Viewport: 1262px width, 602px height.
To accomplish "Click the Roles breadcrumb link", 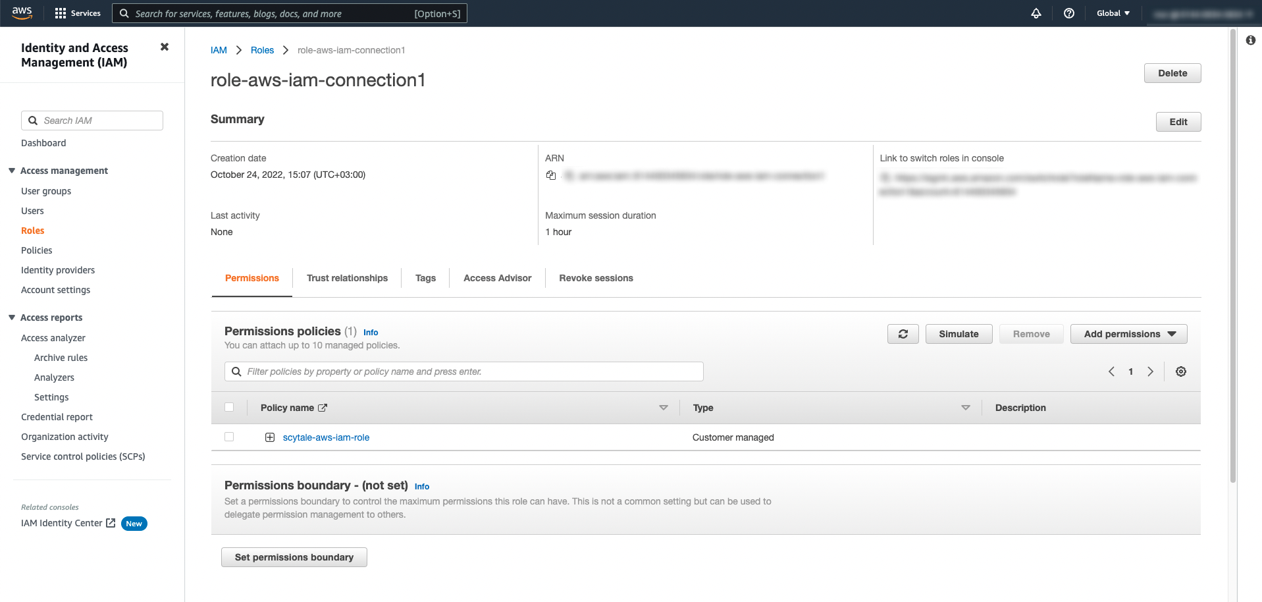I will point(262,50).
